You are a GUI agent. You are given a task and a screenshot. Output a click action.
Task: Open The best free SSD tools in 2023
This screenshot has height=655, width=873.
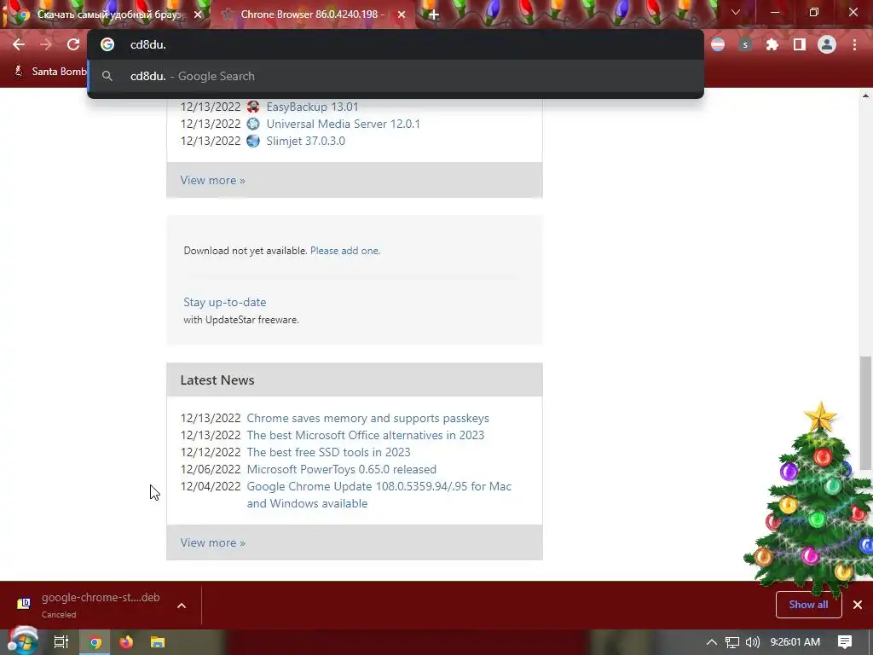[x=328, y=452]
